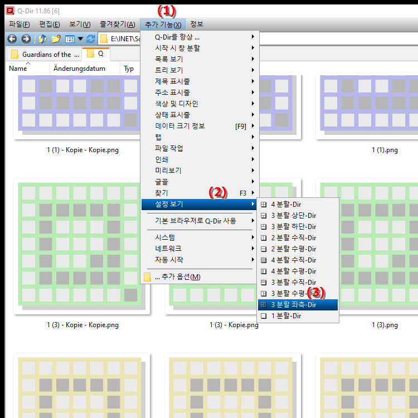Expand the 제목 표시줄 submenu
Screen dimensions: 418x418
click(x=199, y=81)
